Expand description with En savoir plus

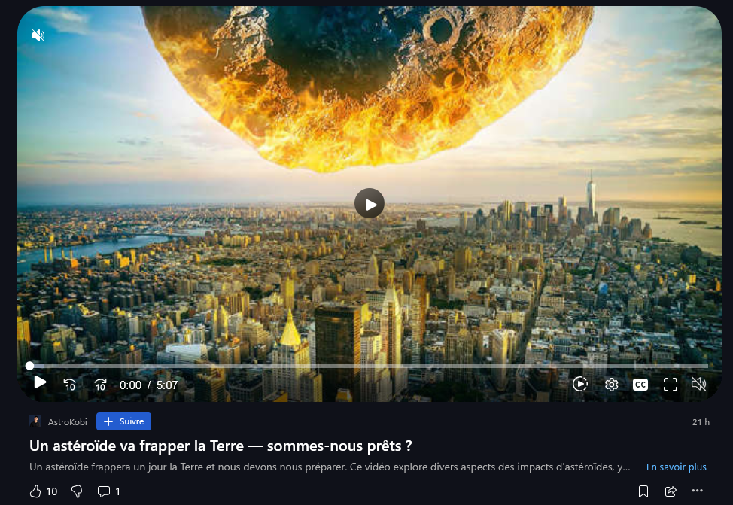(x=676, y=467)
